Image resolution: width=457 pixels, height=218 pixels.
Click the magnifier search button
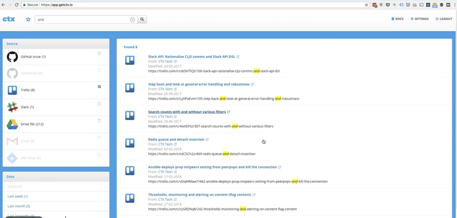[x=142, y=20]
